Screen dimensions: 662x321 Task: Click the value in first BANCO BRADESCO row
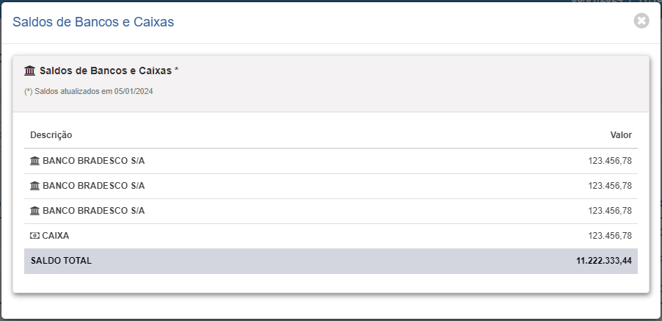pyautogui.click(x=610, y=161)
